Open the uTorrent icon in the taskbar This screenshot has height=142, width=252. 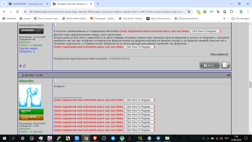point(122,138)
